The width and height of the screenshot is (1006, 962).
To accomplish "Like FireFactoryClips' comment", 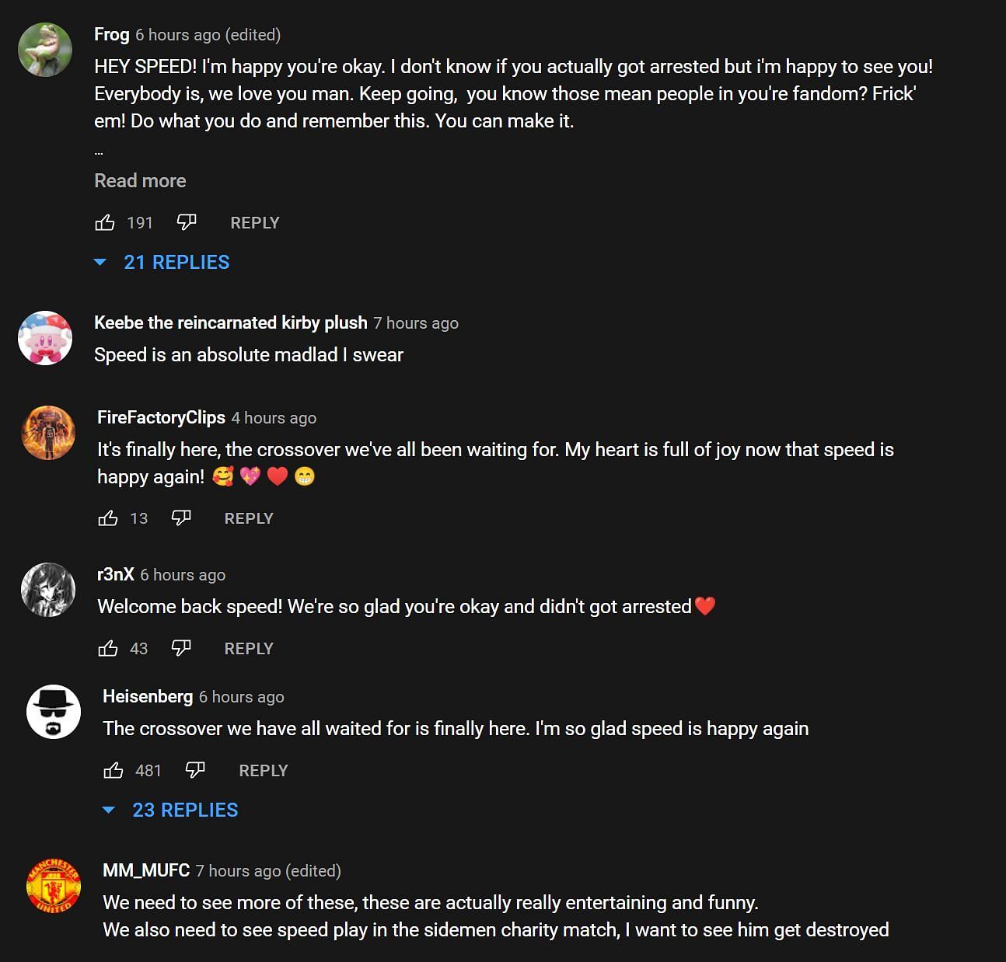I will pos(108,518).
